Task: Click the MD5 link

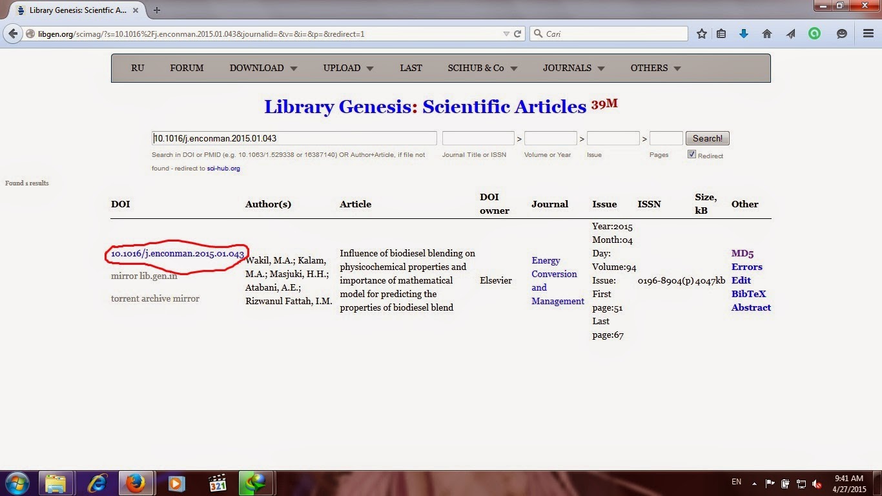Action: click(743, 254)
